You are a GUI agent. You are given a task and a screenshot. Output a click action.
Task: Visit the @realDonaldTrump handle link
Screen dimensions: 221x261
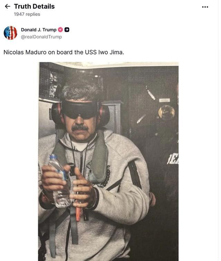[41, 37]
